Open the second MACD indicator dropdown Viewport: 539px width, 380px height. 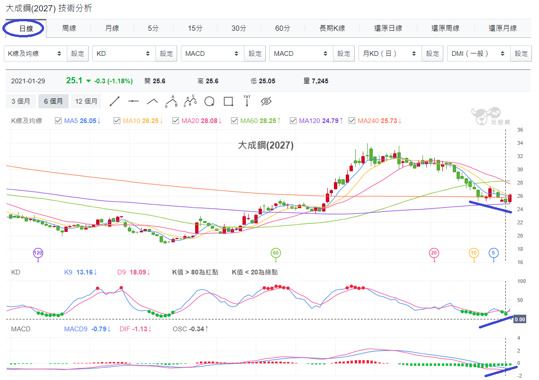pos(301,53)
